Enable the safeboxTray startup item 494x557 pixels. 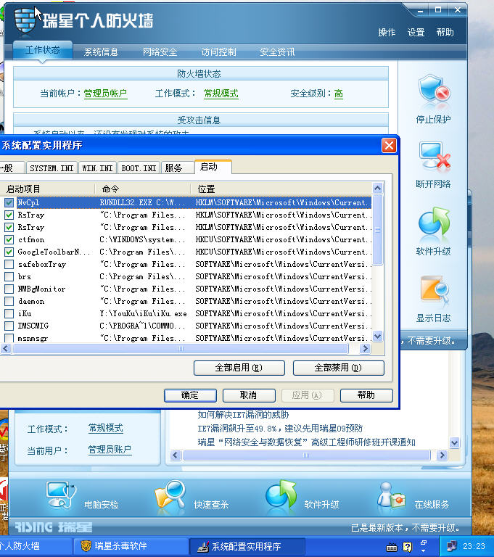(x=9, y=264)
